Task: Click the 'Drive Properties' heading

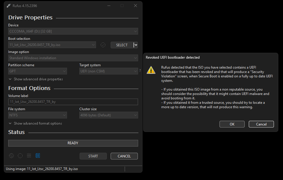Action: [x=30, y=18]
